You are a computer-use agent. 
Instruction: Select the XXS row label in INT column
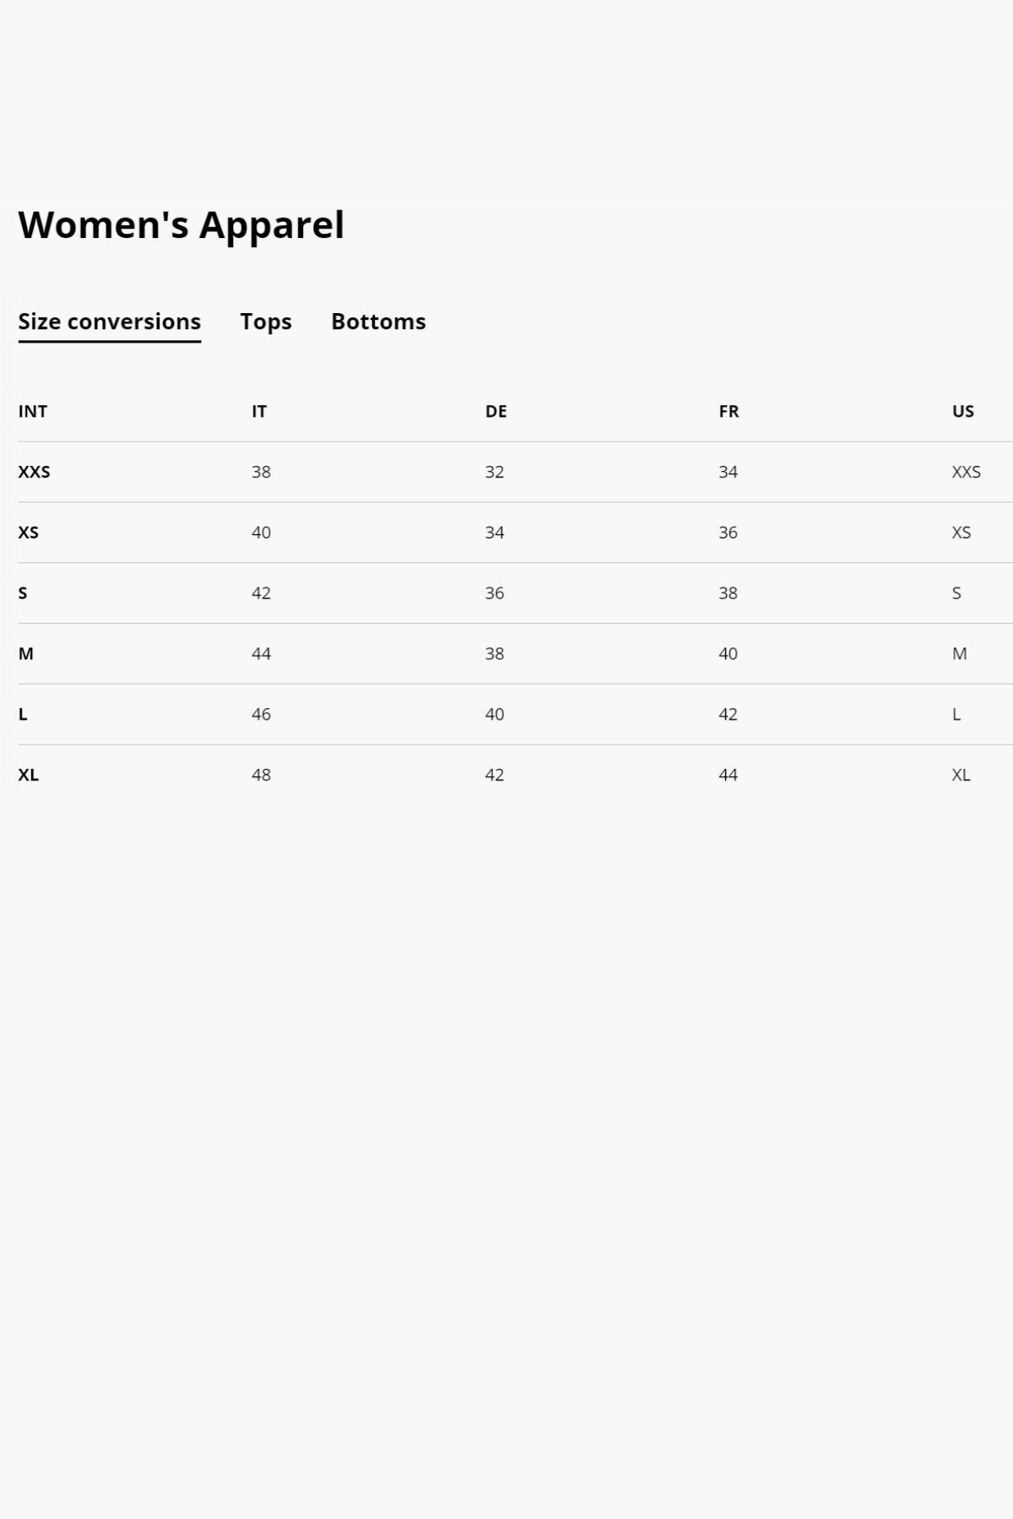34,472
